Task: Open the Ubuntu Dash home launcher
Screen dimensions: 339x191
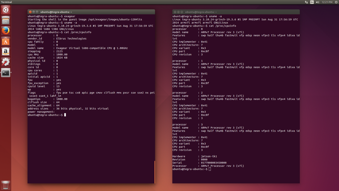Action: click(x=6, y=10)
